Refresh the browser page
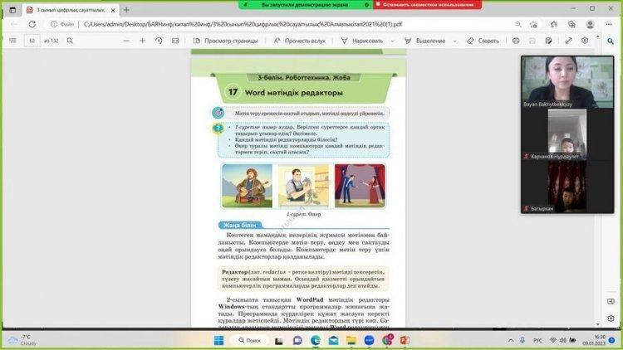The height and width of the screenshot is (350, 623). [32, 24]
